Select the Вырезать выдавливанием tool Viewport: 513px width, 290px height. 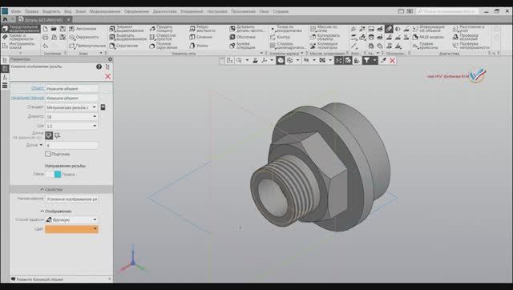pos(127,38)
